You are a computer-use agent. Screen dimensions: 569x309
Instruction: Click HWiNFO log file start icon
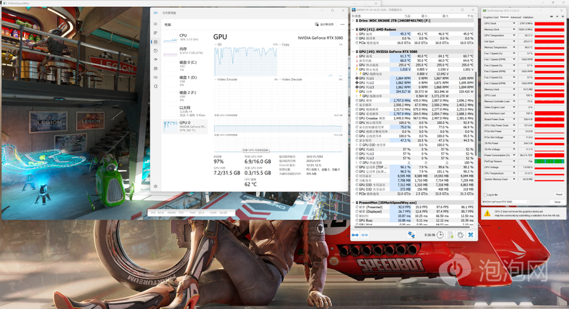(450, 235)
